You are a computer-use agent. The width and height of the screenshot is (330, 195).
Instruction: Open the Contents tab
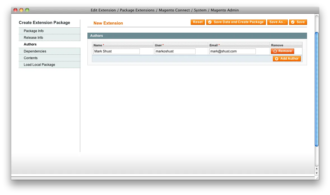pyautogui.click(x=31, y=58)
